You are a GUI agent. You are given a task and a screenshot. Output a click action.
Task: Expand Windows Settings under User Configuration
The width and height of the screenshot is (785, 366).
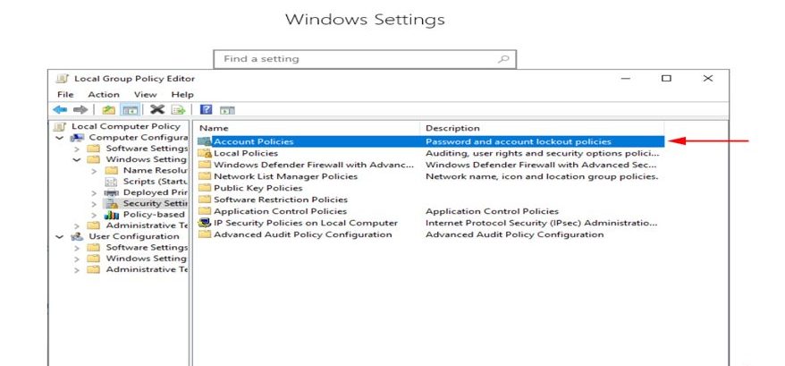pyautogui.click(x=77, y=259)
